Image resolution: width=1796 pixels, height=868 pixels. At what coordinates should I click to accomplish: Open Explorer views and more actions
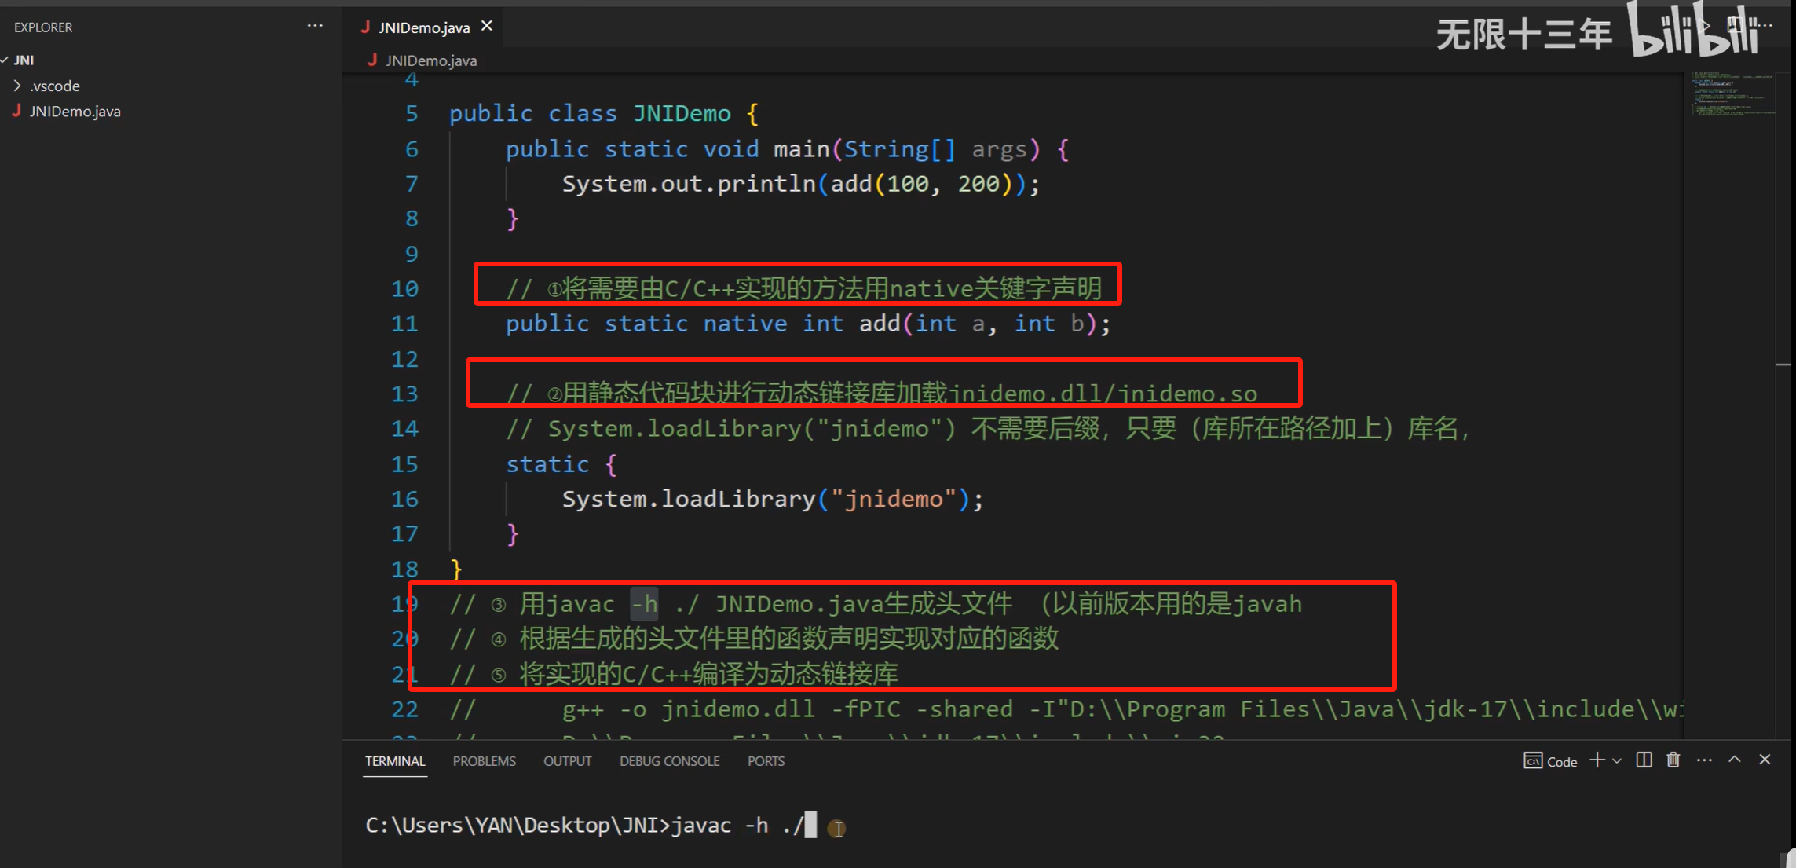click(x=315, y=26)
